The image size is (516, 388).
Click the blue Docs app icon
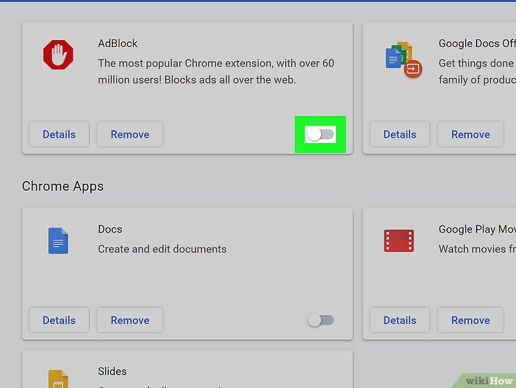58,241
